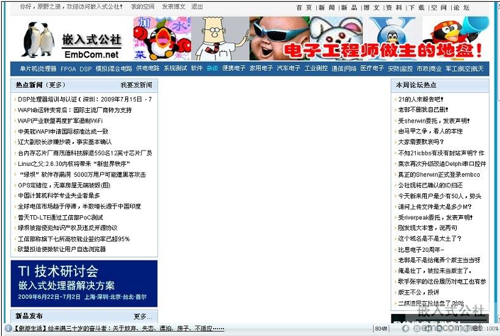Open 我的空间 link in top bar
Screen dimensions: 500x336
(x=142, y=6)
